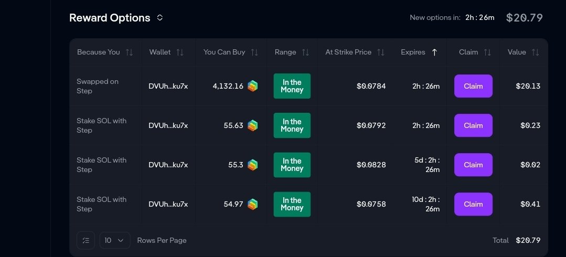Click the STEP token icon beside 55.63
Viewport: 566px width, 257px height.
253,125
